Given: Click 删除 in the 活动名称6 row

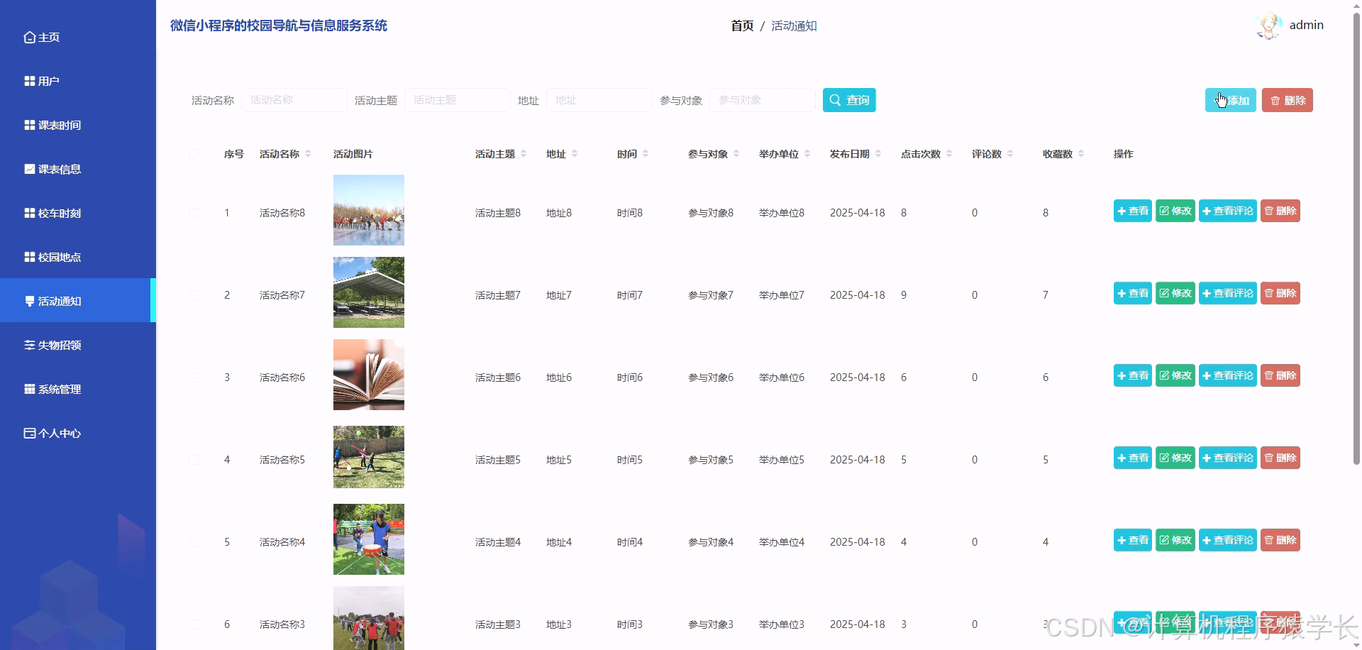Looking at the screenshot, I should coord(1280,375).
